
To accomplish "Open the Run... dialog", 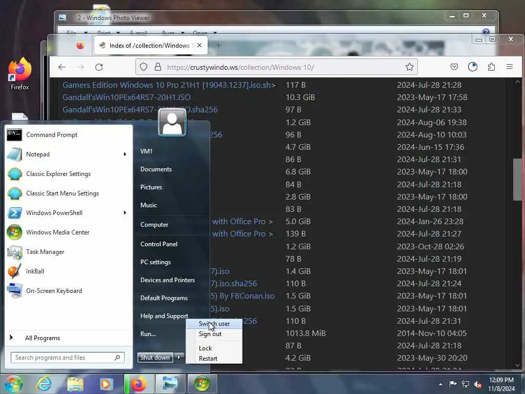I will click(x=148, y=334).
